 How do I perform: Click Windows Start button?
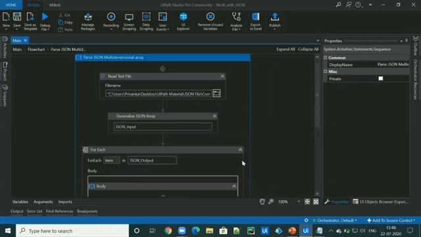[8, 231]
